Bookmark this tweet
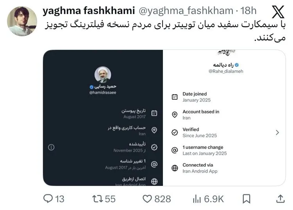293x210 pixels. point(247,199)
